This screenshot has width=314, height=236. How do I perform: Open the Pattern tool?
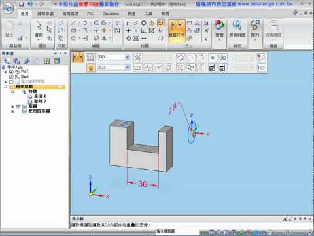pos(255,30)
